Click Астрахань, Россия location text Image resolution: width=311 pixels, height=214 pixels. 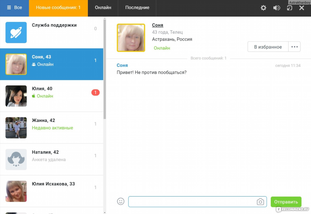pos(172,39)
